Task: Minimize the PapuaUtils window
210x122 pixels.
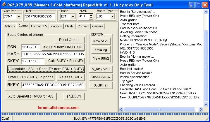Action: [x=192, y=5]
